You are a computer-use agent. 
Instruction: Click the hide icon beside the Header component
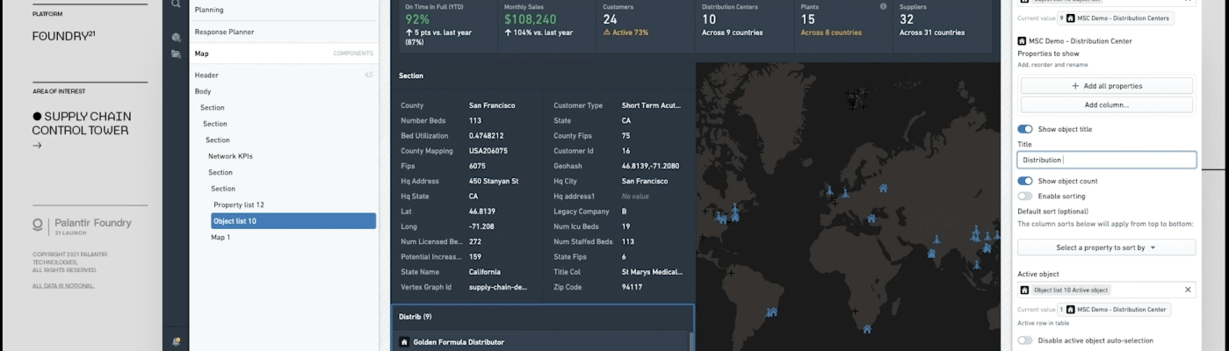pos(369,75)
